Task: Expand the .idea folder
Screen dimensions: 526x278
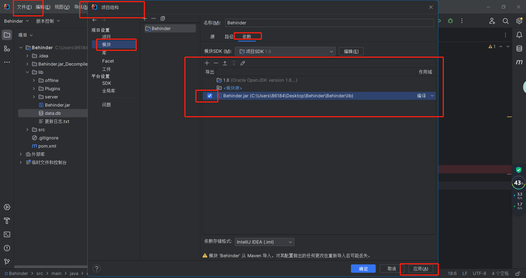Action: click(x=27, y=56)
